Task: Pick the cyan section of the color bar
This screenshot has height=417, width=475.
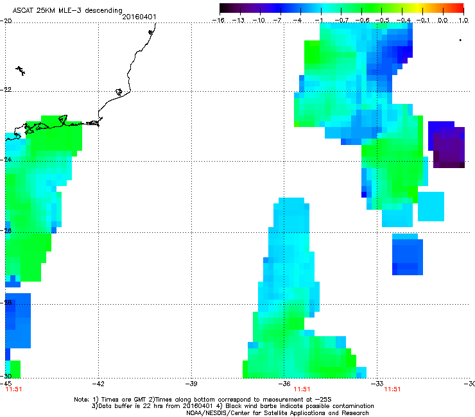Action: click(x=324, y=8)
